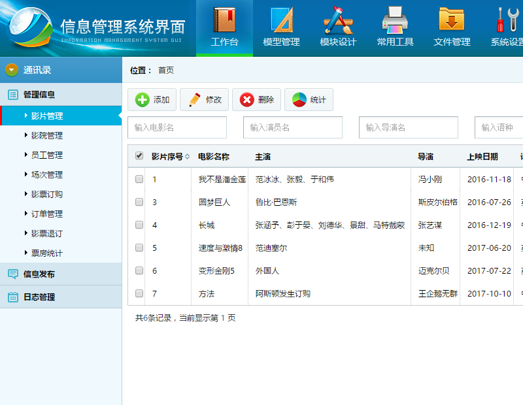Click the chat icon beside 信息发布
Viewport: 523px width, 405px height.
13,274
